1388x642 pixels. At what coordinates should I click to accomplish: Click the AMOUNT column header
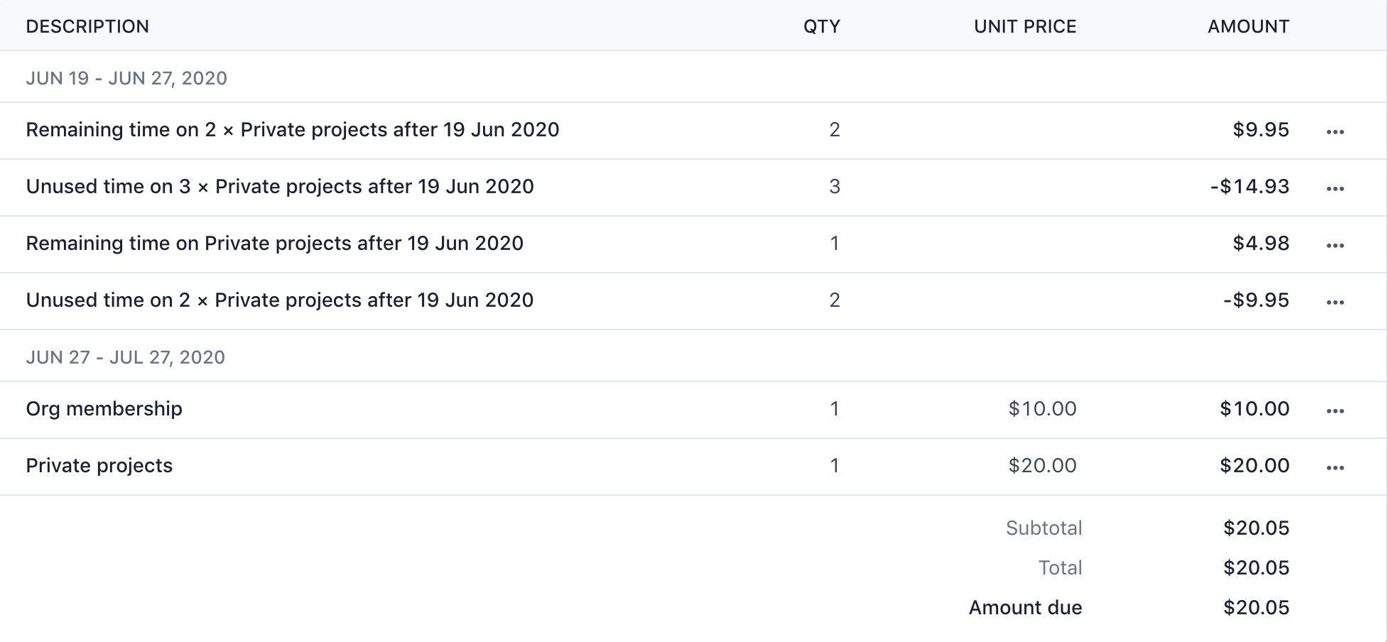click(x=1248, y=26)
